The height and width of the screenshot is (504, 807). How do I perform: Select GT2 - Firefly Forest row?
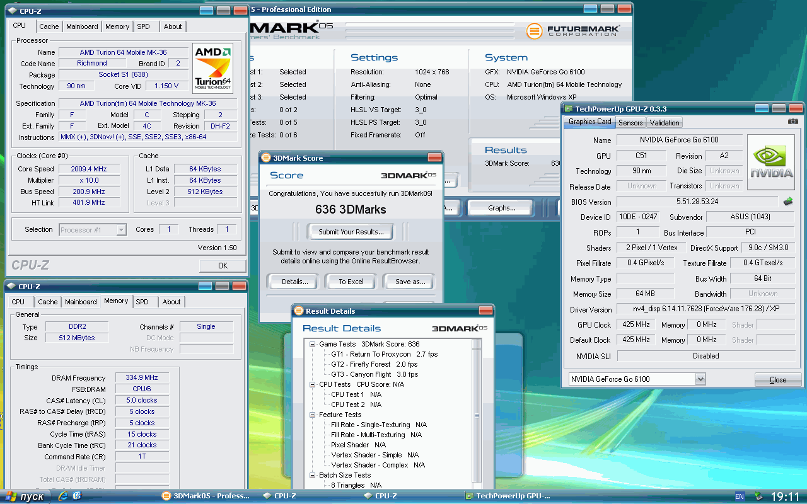pos(374,364)
